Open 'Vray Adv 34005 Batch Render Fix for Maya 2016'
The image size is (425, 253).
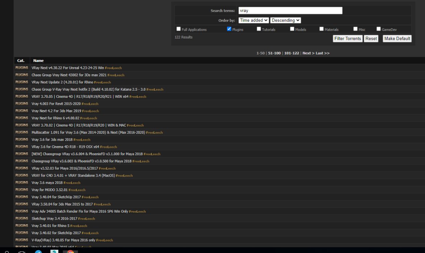tap(80, 211)
